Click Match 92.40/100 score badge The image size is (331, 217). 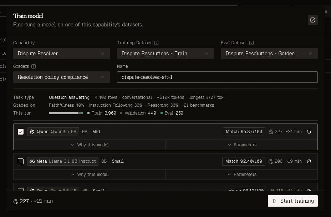(x=244, y=161)
